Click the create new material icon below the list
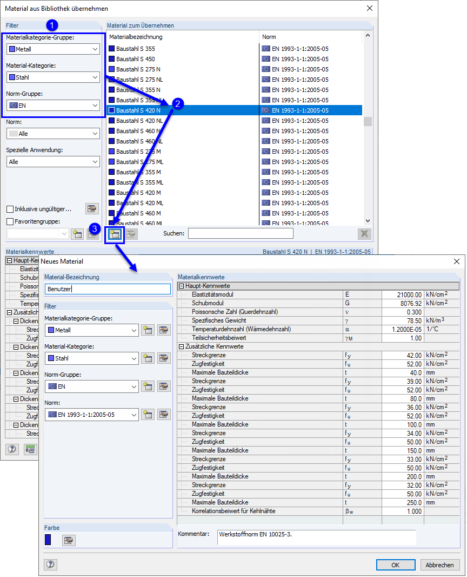 click(x=115, y=234)
